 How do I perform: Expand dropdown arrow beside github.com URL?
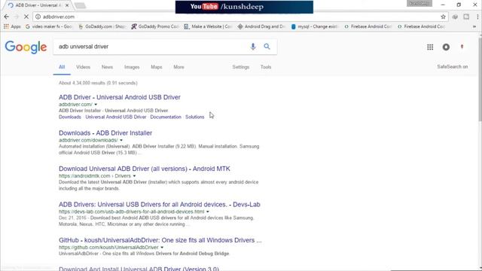coord(162,248)
